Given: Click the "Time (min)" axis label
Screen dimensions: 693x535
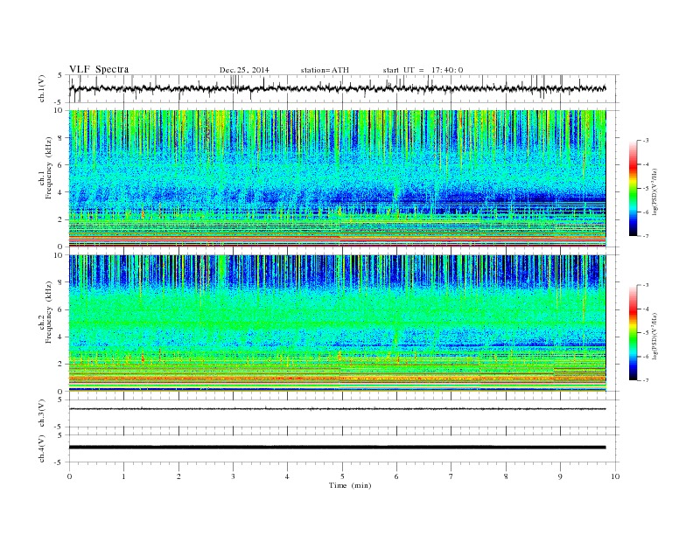Looking at the screenshot, I should point(350,485).
